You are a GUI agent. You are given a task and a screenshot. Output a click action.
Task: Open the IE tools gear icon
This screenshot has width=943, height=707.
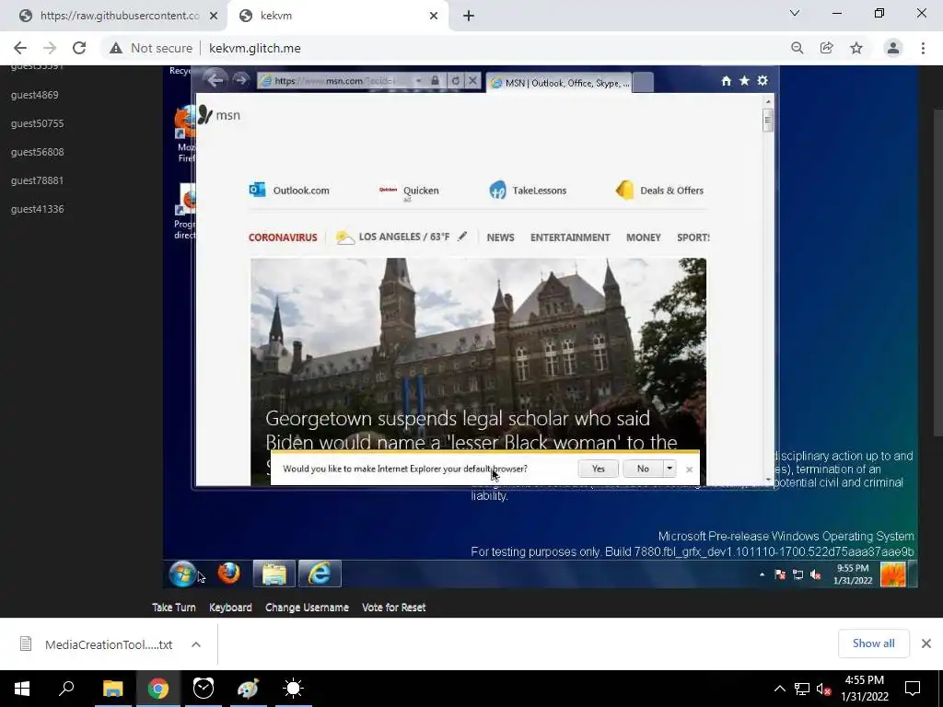point(763,81)
